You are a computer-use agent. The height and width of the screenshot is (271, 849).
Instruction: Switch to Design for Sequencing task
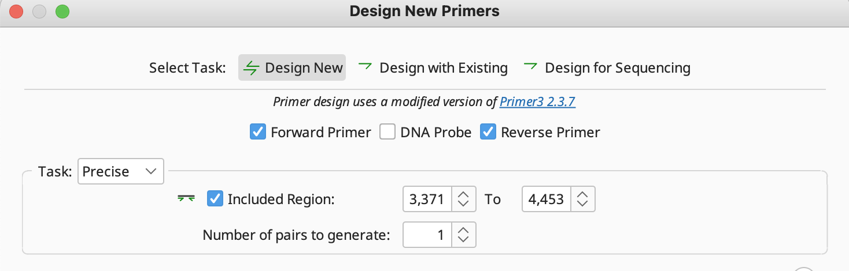point(607,68)
